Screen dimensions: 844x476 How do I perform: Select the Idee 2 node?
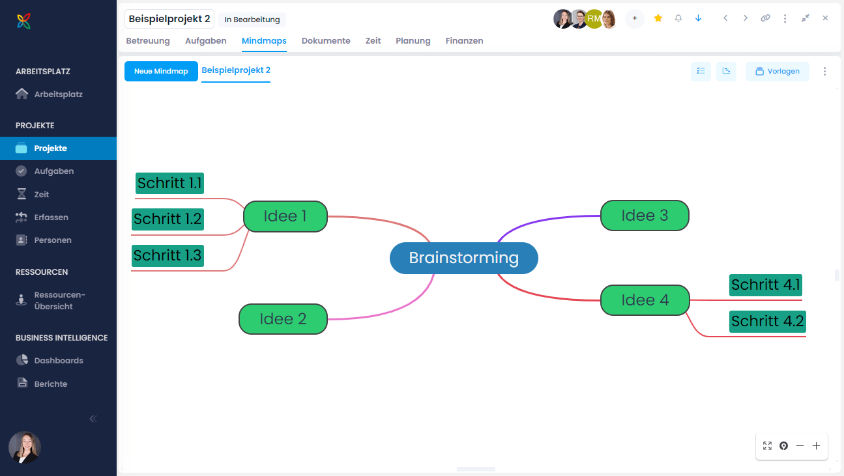283,319
